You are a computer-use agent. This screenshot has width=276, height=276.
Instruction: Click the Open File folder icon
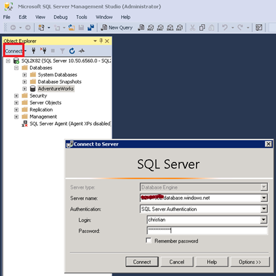pyautogui.click(x=71, y=28)
